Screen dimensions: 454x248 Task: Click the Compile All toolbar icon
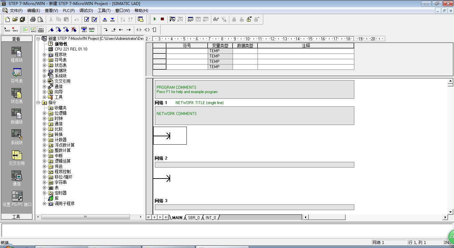[x=94, y=19]
